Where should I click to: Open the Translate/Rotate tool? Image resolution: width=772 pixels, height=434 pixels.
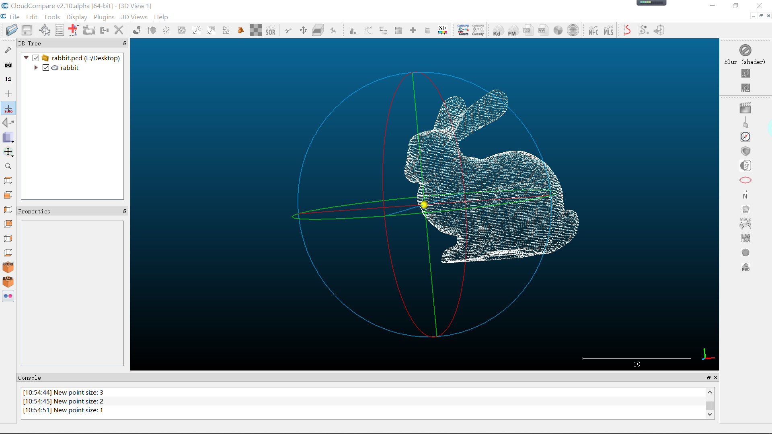[x=303, y=31]
